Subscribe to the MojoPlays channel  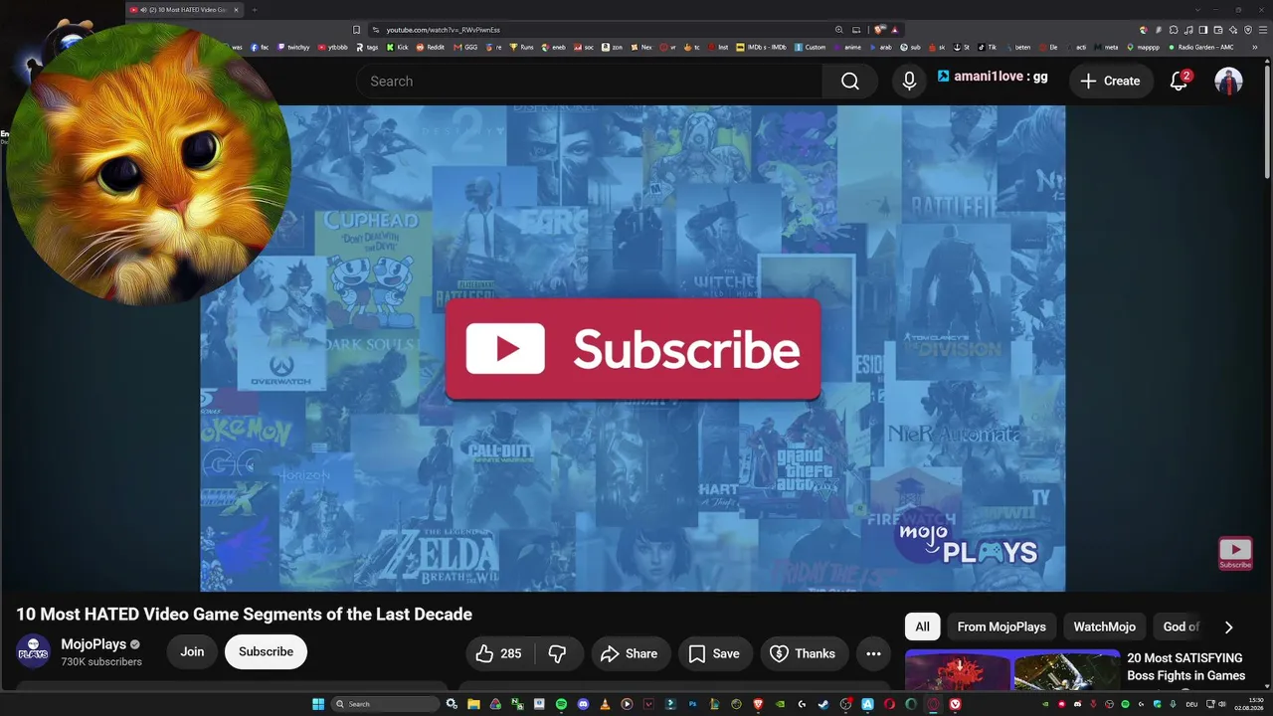[266, 652]
